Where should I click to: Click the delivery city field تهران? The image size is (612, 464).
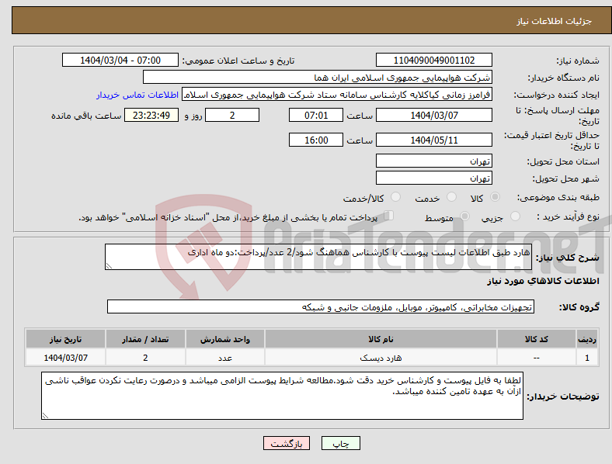pyautogui.click(x=434, y=178)
